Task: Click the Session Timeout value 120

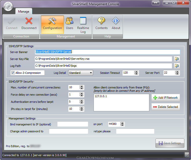Action: (126, 73)
